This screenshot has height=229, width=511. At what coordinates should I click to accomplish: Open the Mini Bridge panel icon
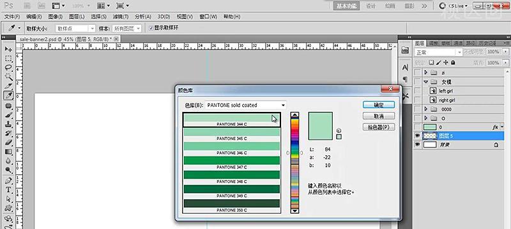[405, 50]
